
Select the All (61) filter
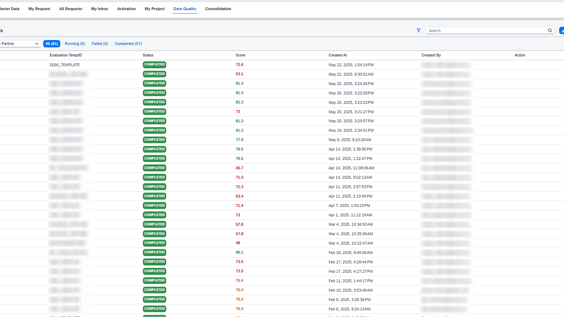coord(52,44)
